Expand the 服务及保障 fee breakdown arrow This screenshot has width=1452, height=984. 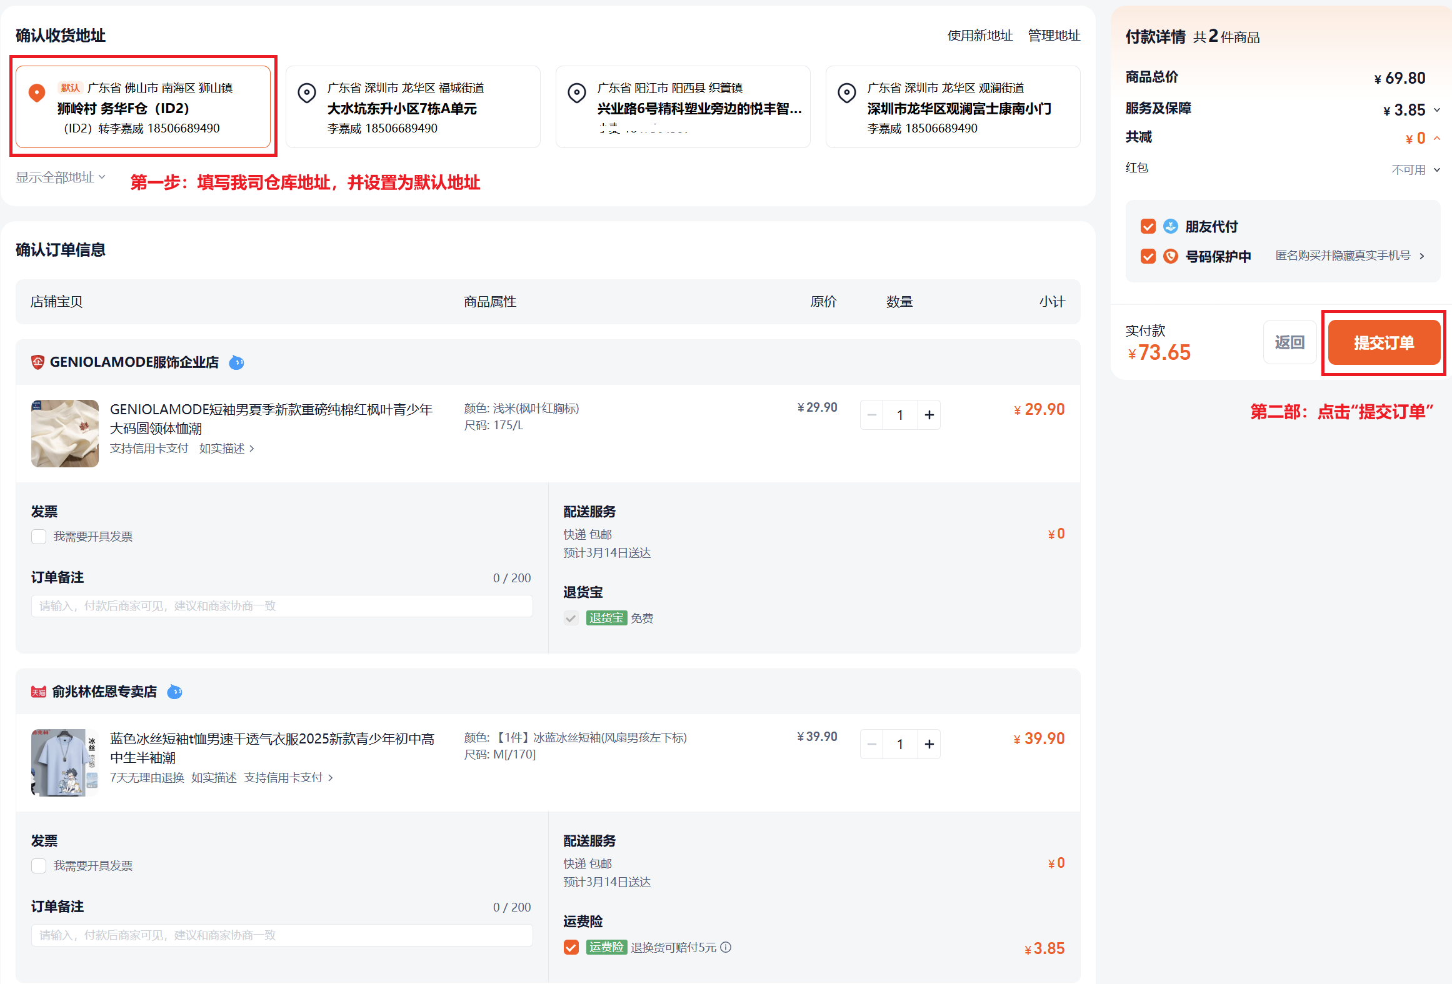coord(1437,110)
